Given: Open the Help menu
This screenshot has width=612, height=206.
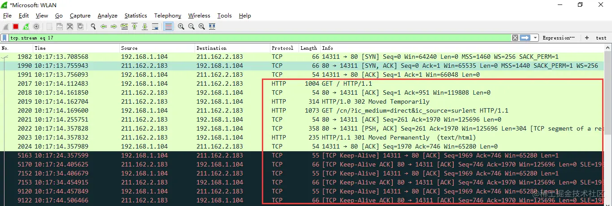Looking at the screenshot, I should coord(245,16).
